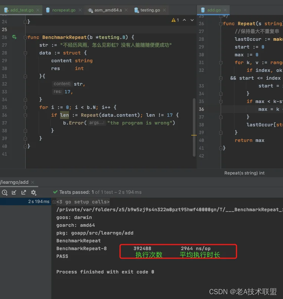Collapse the for loop fold at line 35

point(25,107)
